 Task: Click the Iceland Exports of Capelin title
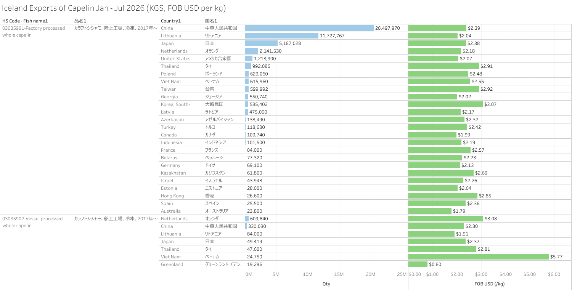[114, 8]
